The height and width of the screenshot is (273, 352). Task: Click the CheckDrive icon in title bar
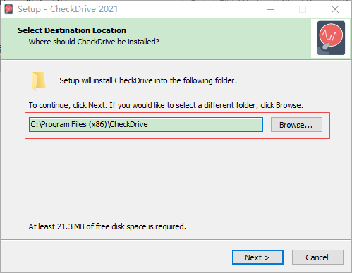(8, 9)
